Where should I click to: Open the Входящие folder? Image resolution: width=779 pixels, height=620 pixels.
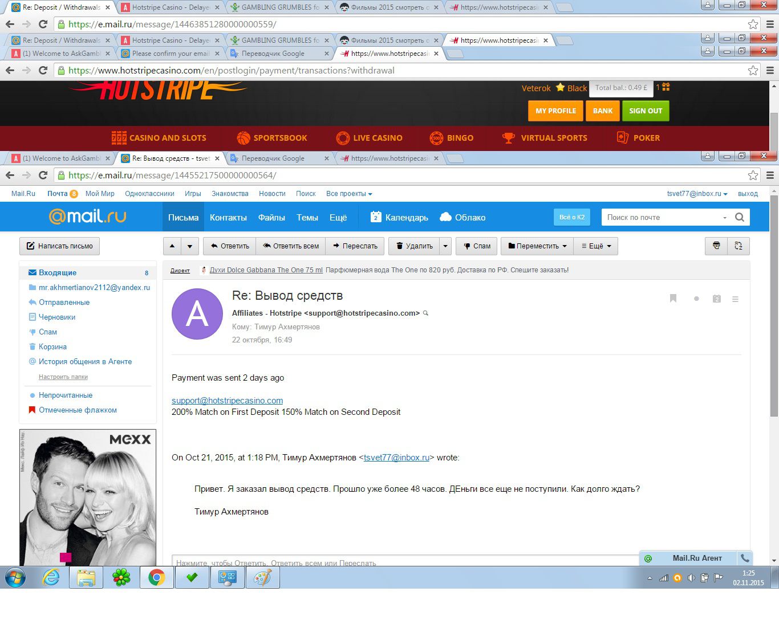(x=87, y=272)
